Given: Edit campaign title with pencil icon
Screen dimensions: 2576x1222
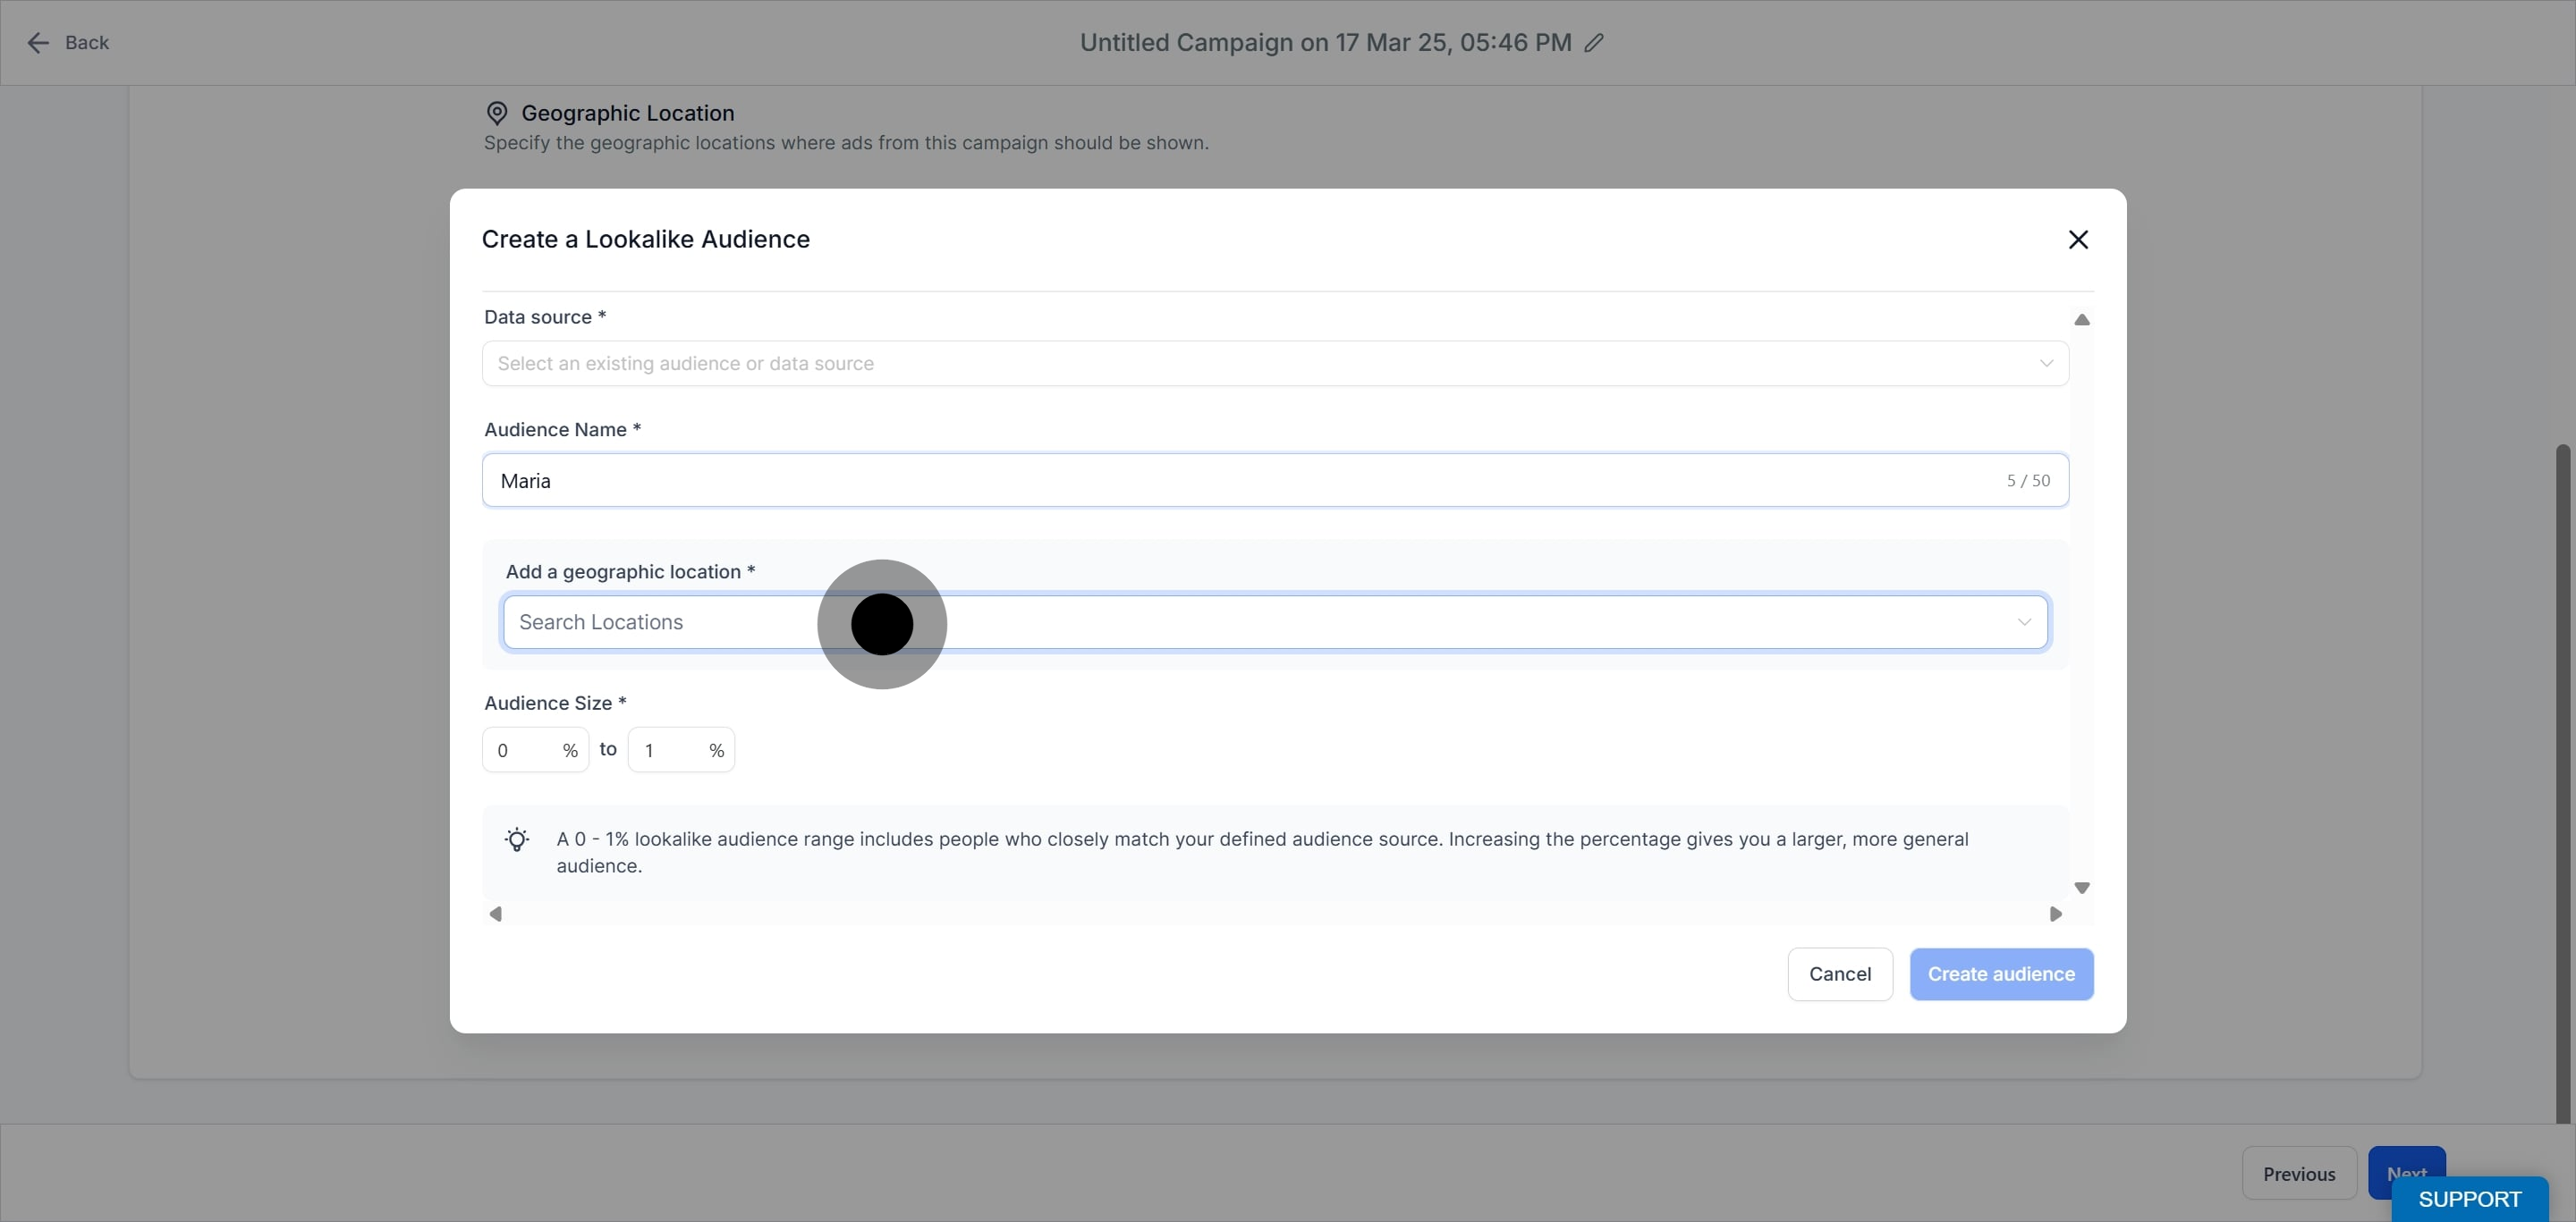Looking at the screenshot, I should (x=1594, y=43).
